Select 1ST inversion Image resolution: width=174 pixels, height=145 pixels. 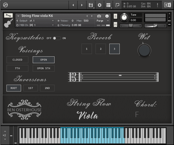coord(31,88)
